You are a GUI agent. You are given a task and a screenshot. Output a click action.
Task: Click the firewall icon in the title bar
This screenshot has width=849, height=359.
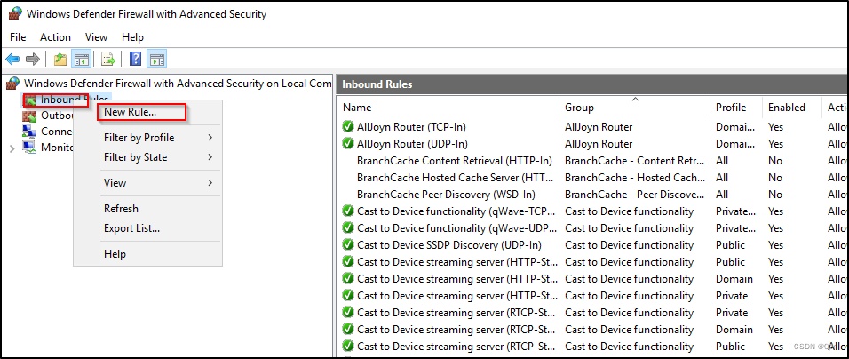16,14
